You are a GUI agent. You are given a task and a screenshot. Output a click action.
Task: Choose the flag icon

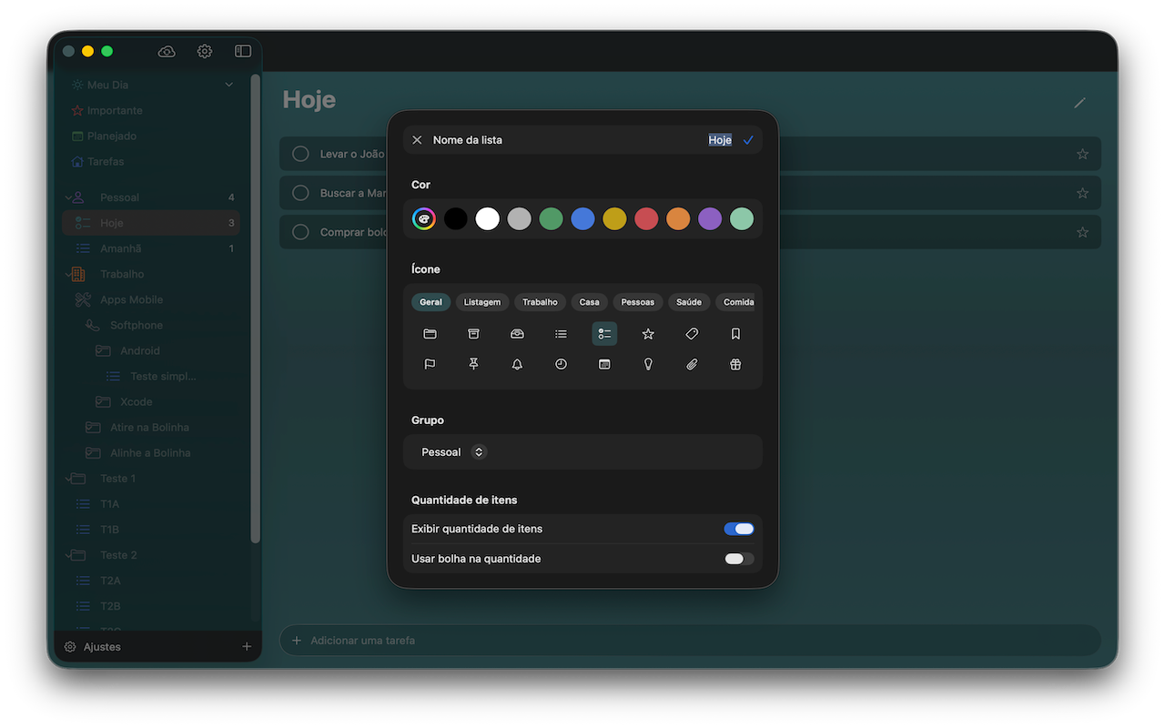click(x=430, y=364)
